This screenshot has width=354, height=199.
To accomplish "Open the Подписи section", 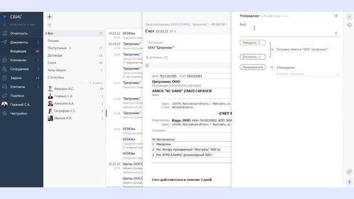I will 22,96.
